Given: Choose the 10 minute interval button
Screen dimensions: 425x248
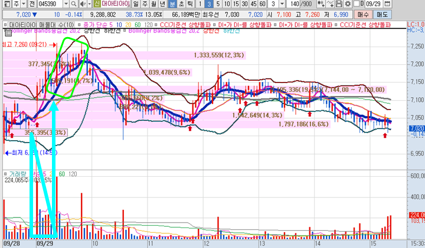Looking at the screenshot, I should [227, 4].
